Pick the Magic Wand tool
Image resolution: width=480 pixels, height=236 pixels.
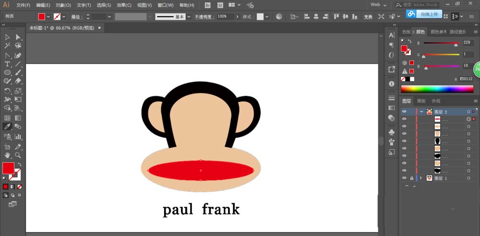point(7,46)
